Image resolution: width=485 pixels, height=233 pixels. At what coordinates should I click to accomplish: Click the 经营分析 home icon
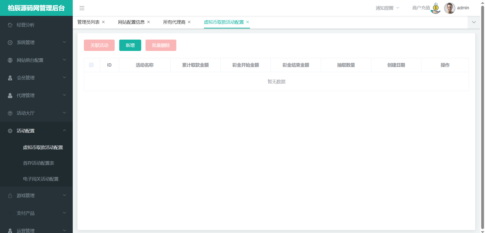click(10, 25)
